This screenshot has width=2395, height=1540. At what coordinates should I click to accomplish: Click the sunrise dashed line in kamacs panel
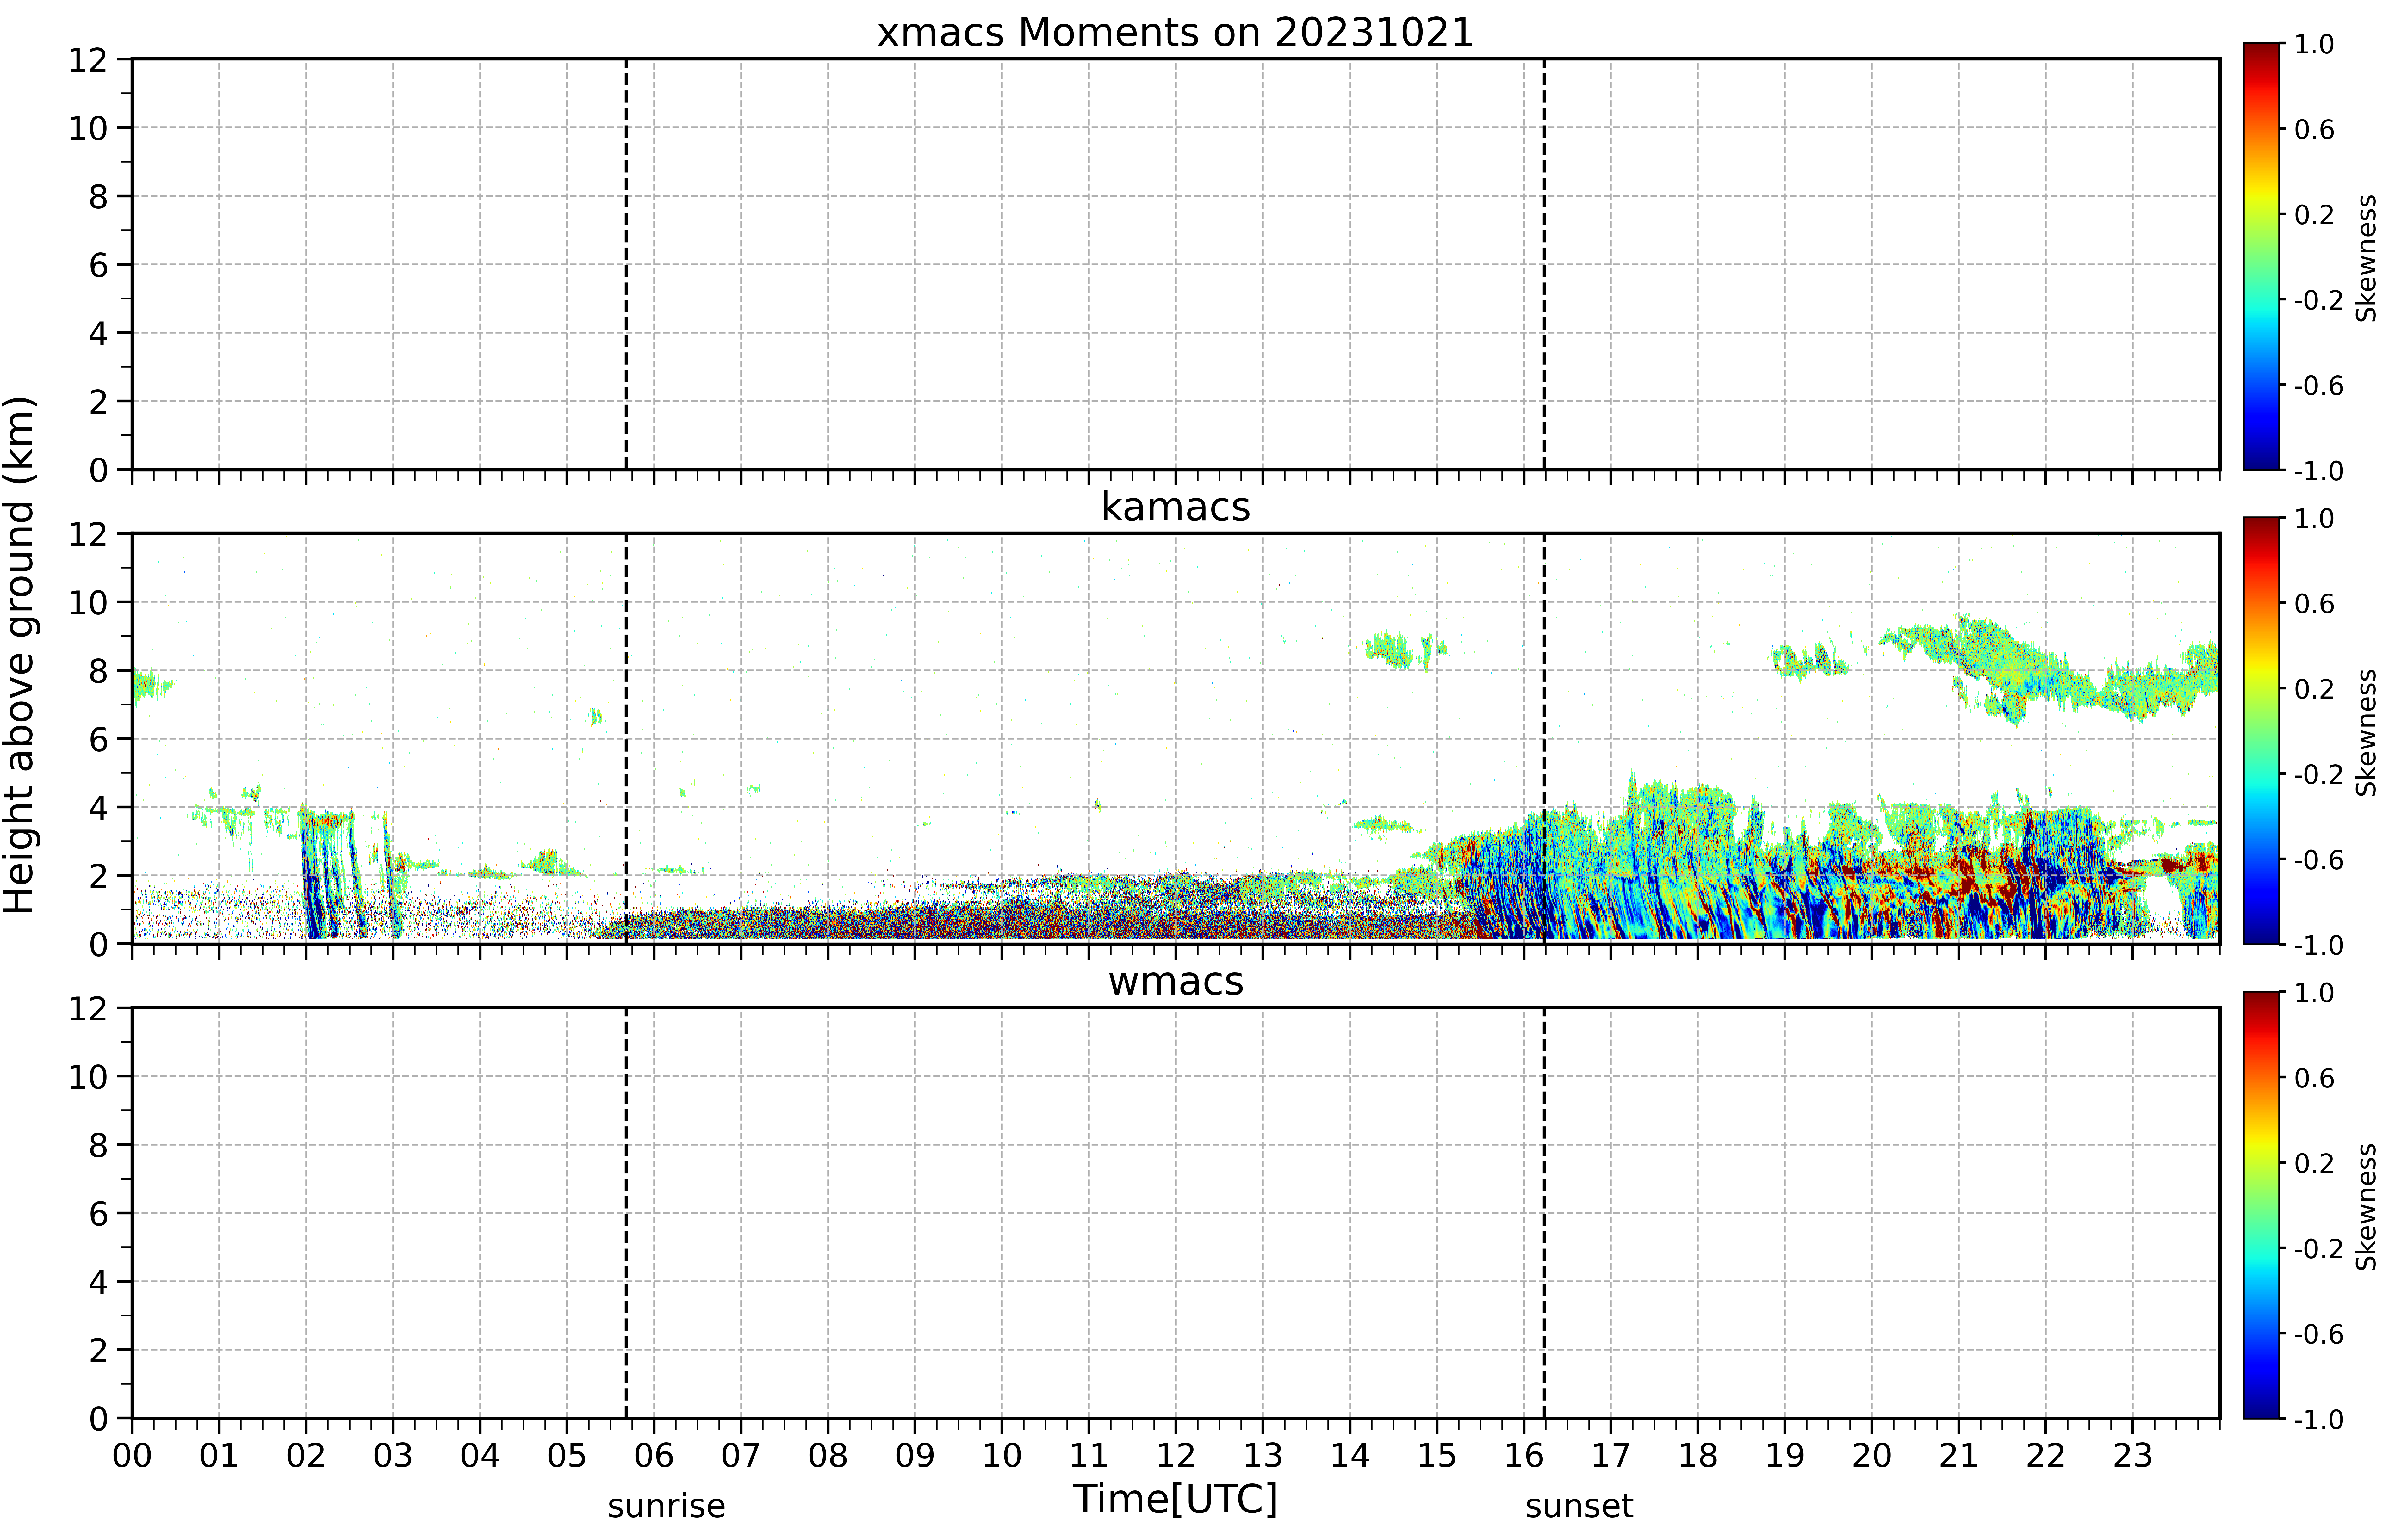pyautogui.click(x=626, y=738)
